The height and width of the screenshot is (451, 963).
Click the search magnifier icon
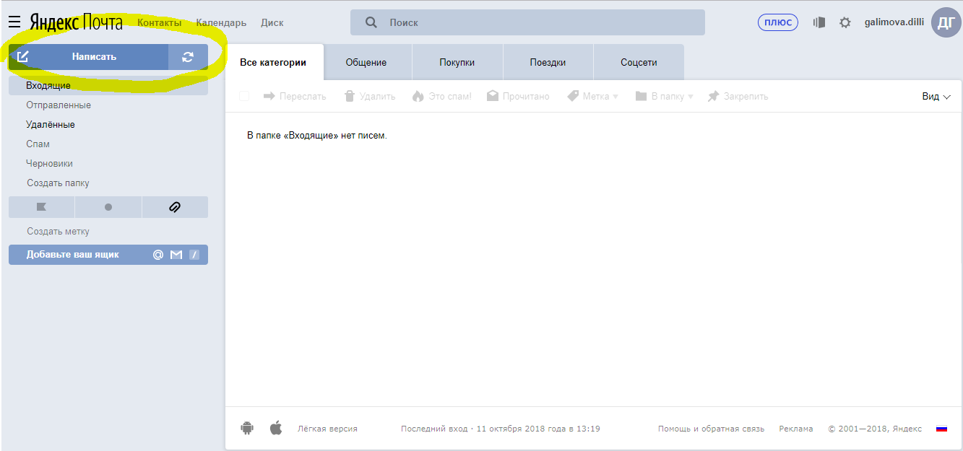tap(371, 22)
